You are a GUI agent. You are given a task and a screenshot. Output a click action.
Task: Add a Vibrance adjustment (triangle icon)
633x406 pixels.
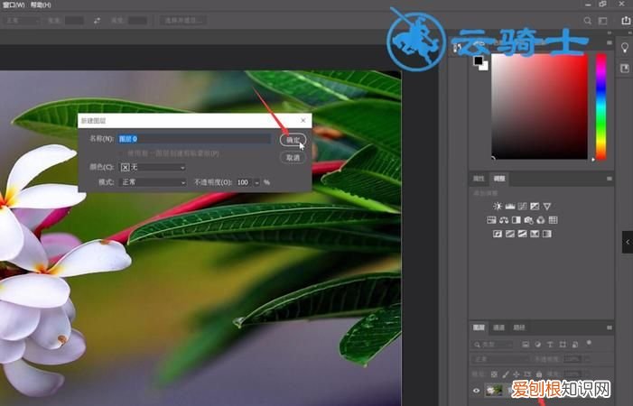547,207
